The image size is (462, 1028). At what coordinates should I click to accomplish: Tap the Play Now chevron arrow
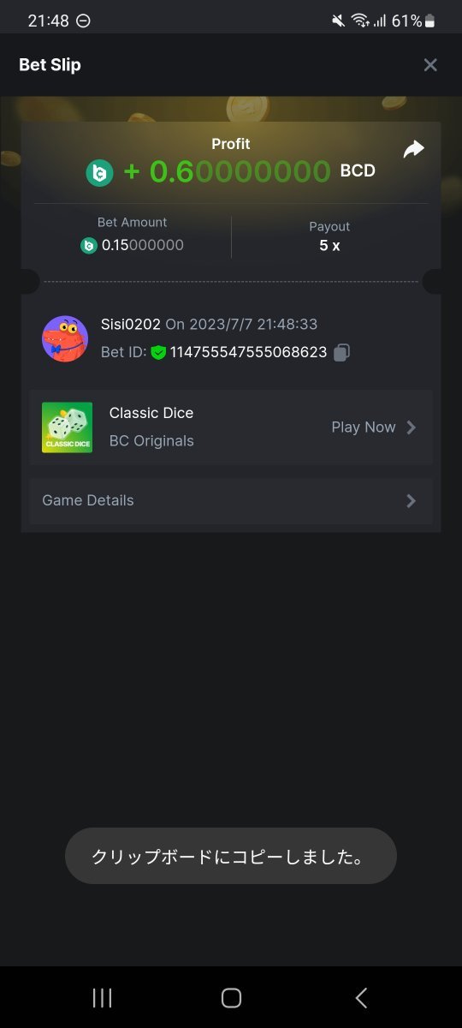(412, 427)
